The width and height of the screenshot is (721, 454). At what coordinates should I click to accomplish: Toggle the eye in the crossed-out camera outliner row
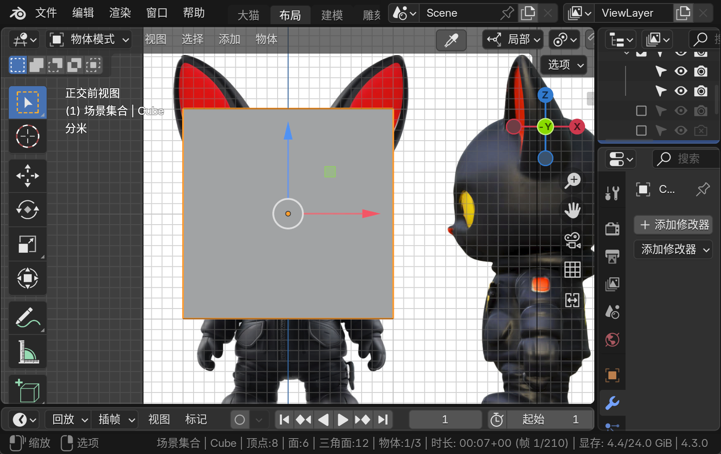tap(681, 131)
